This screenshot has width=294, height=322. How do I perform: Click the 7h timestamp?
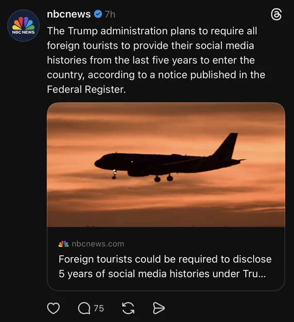click(110, 14)
